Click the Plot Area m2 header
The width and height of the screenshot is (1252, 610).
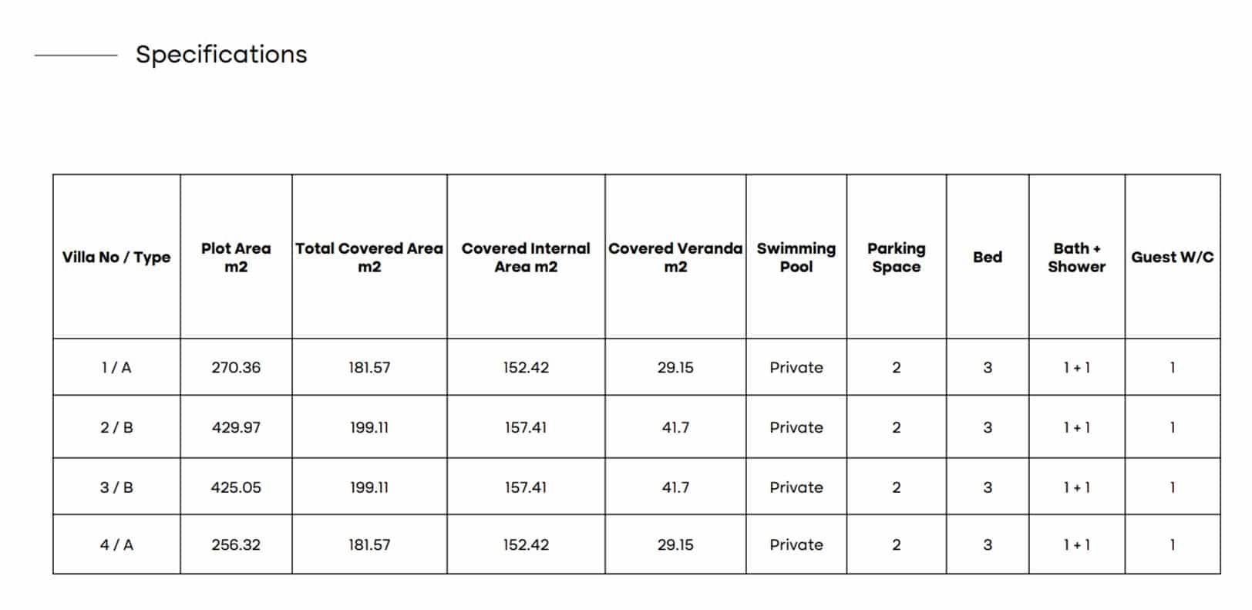coord(236,258)
